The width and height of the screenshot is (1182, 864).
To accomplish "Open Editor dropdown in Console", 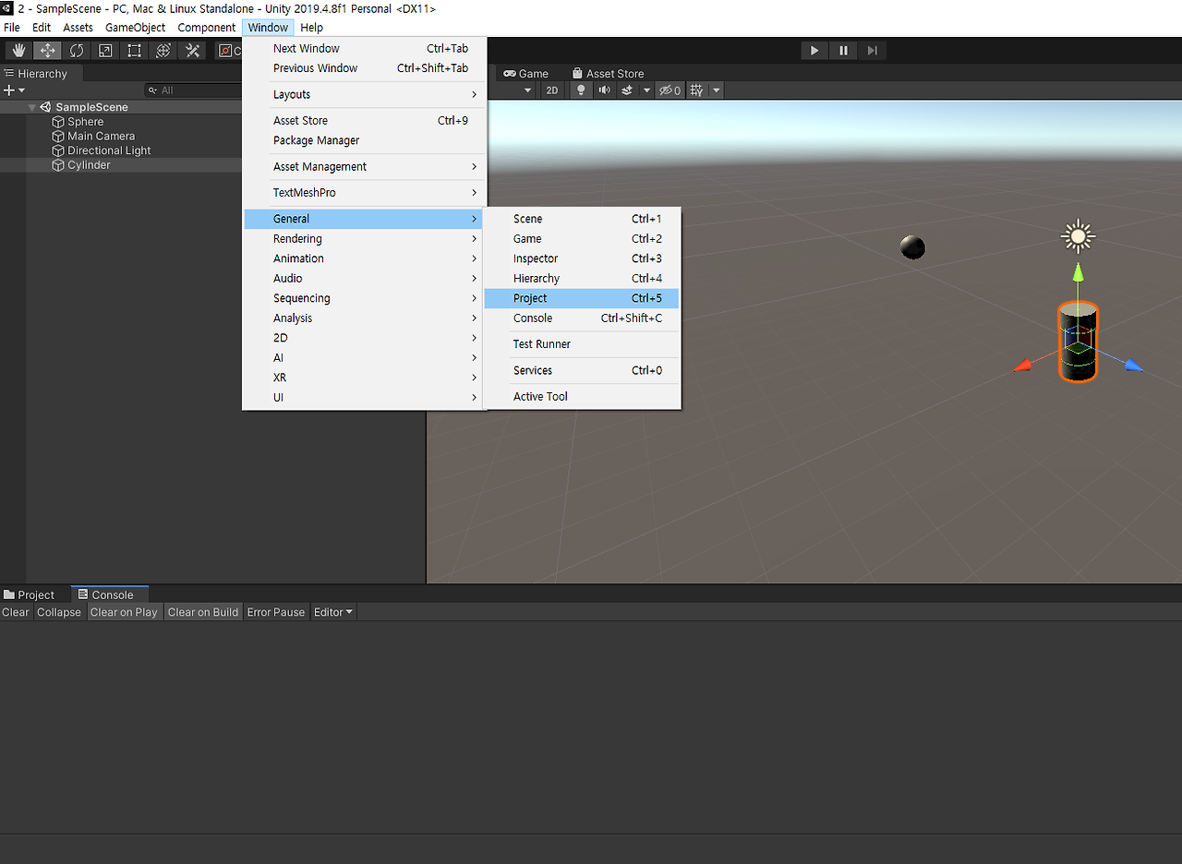I will pyautogui.click(x=333, y=612).
